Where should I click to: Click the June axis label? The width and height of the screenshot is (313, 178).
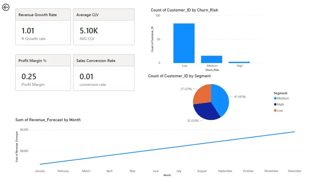(x=156, y=171)
